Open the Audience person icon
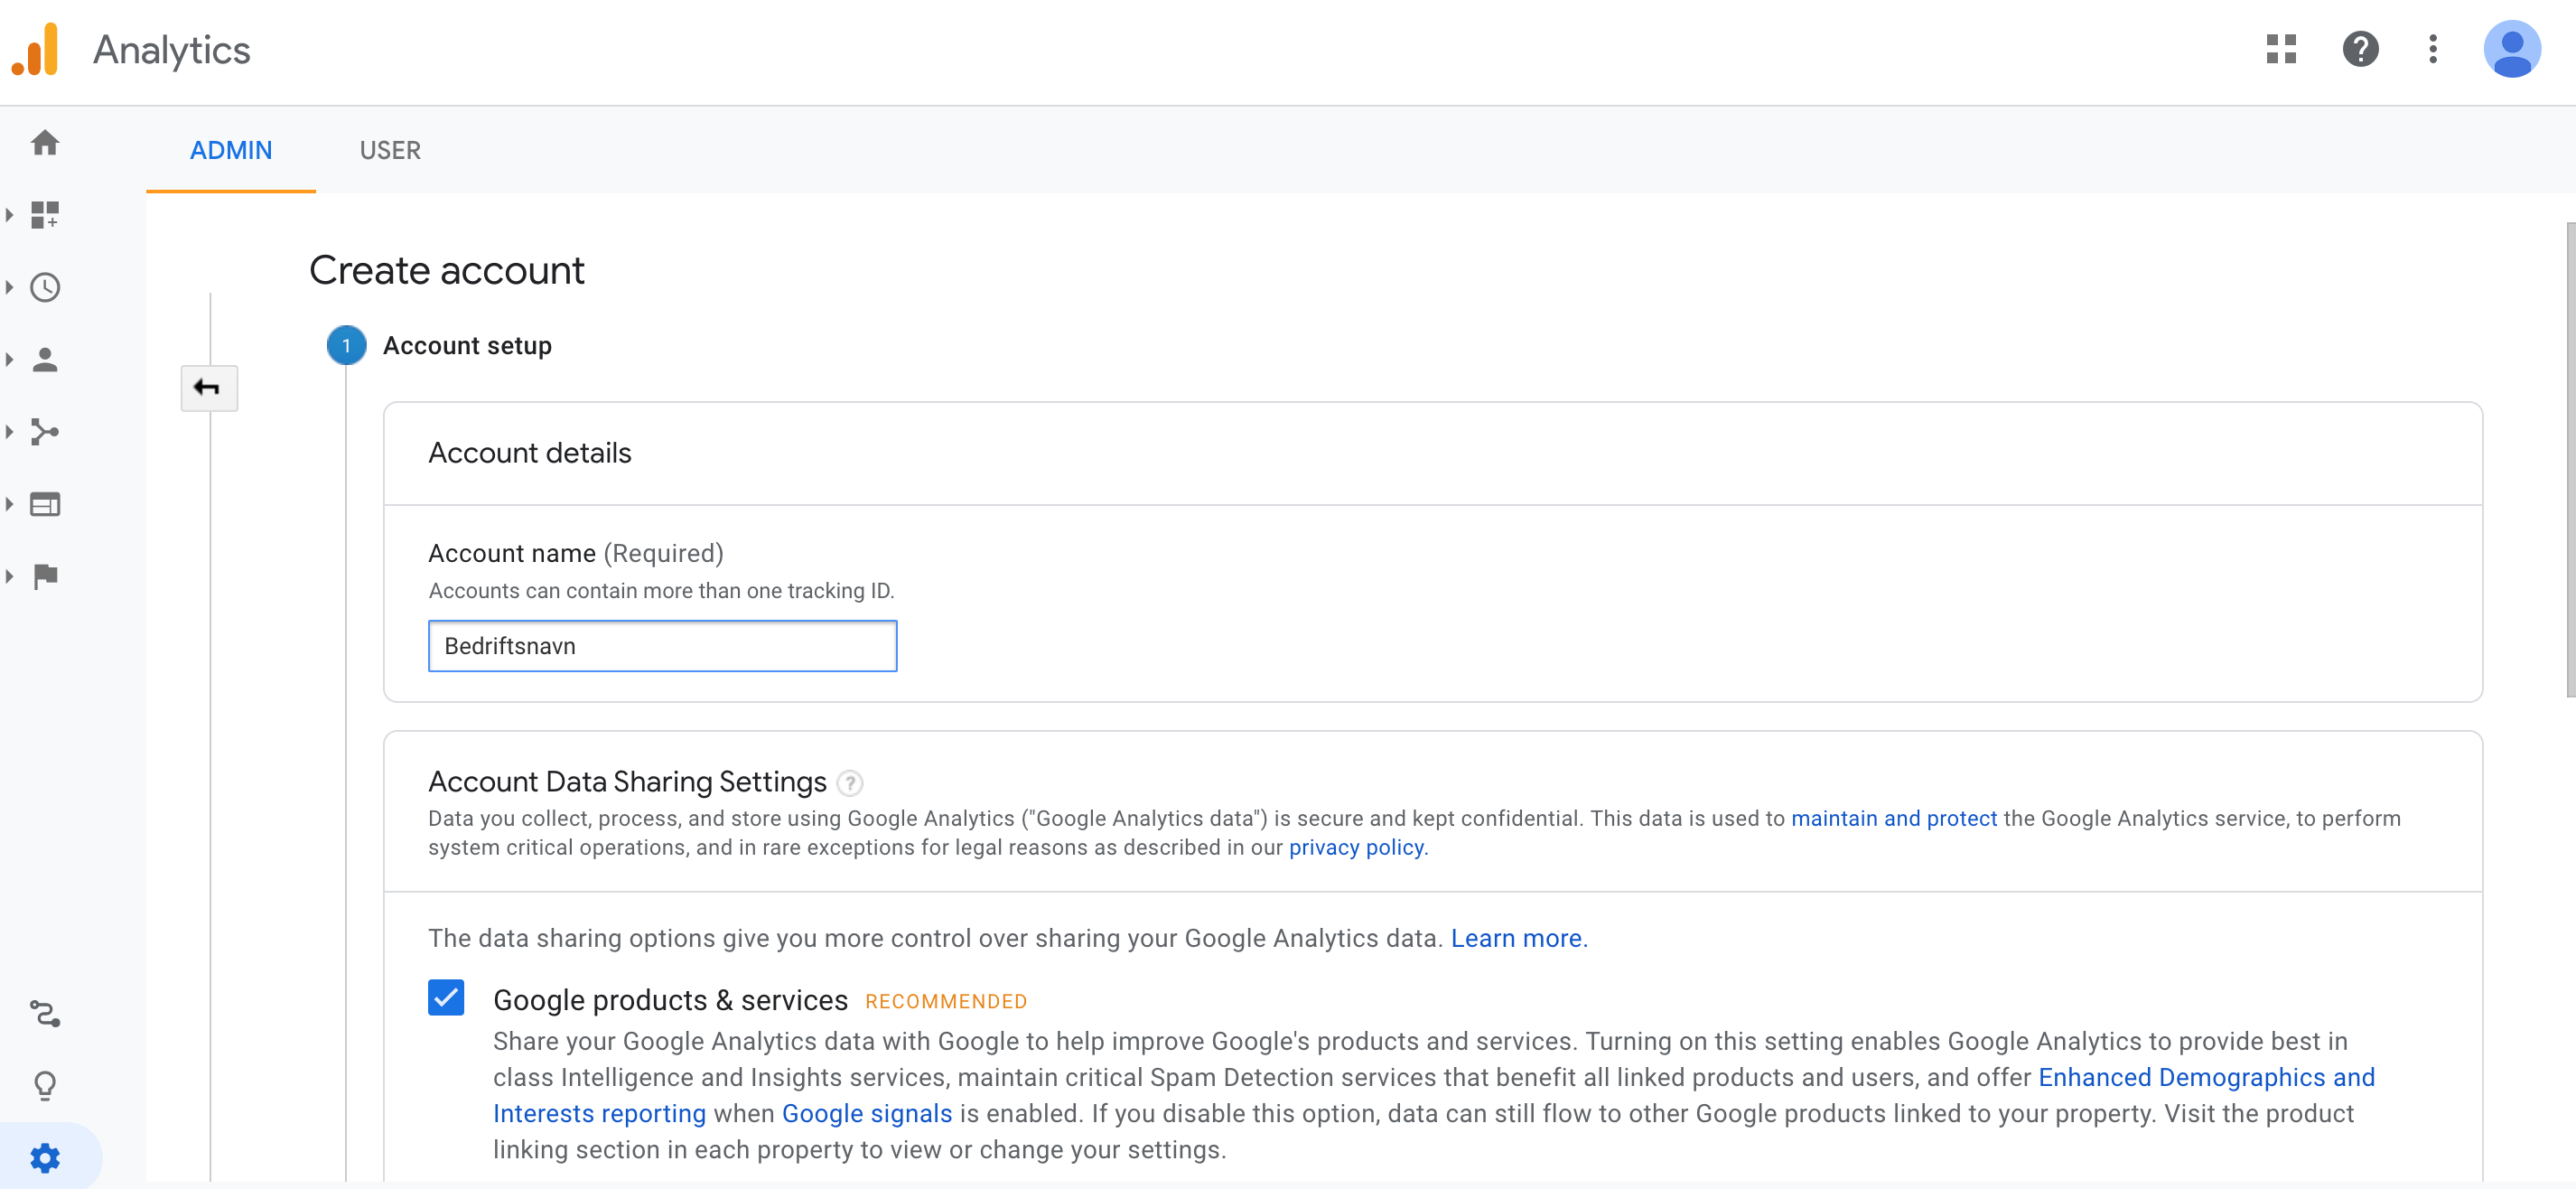Screen dimensions: 2576x1189 (x=45, y=359)
